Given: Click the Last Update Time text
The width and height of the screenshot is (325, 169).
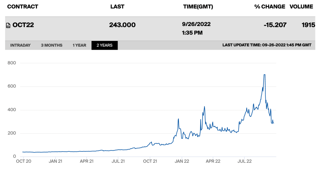Looking at the screenshot, I should point(267,45).
